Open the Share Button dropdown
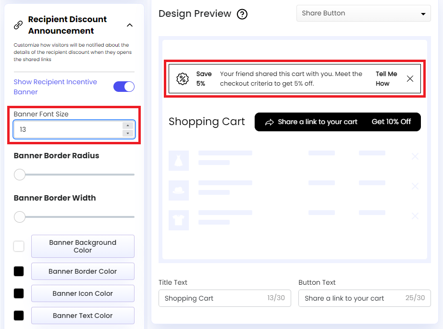Image resolution: width=443 pixels, height=329 pixels. pyautogui.click(x=363, y=13)
